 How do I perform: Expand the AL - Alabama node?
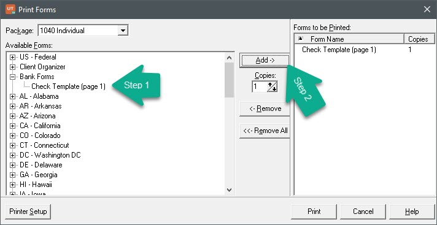pyautogui.click(x=12, y=97)
